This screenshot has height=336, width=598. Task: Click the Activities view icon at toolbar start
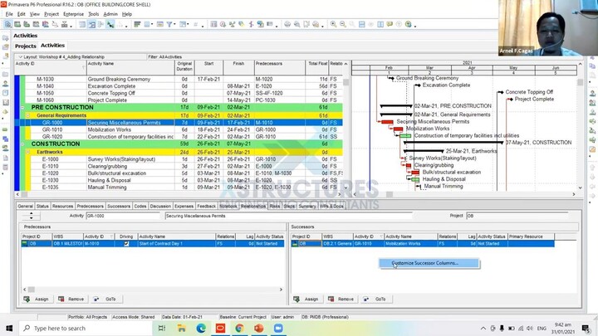pos(7,24)
